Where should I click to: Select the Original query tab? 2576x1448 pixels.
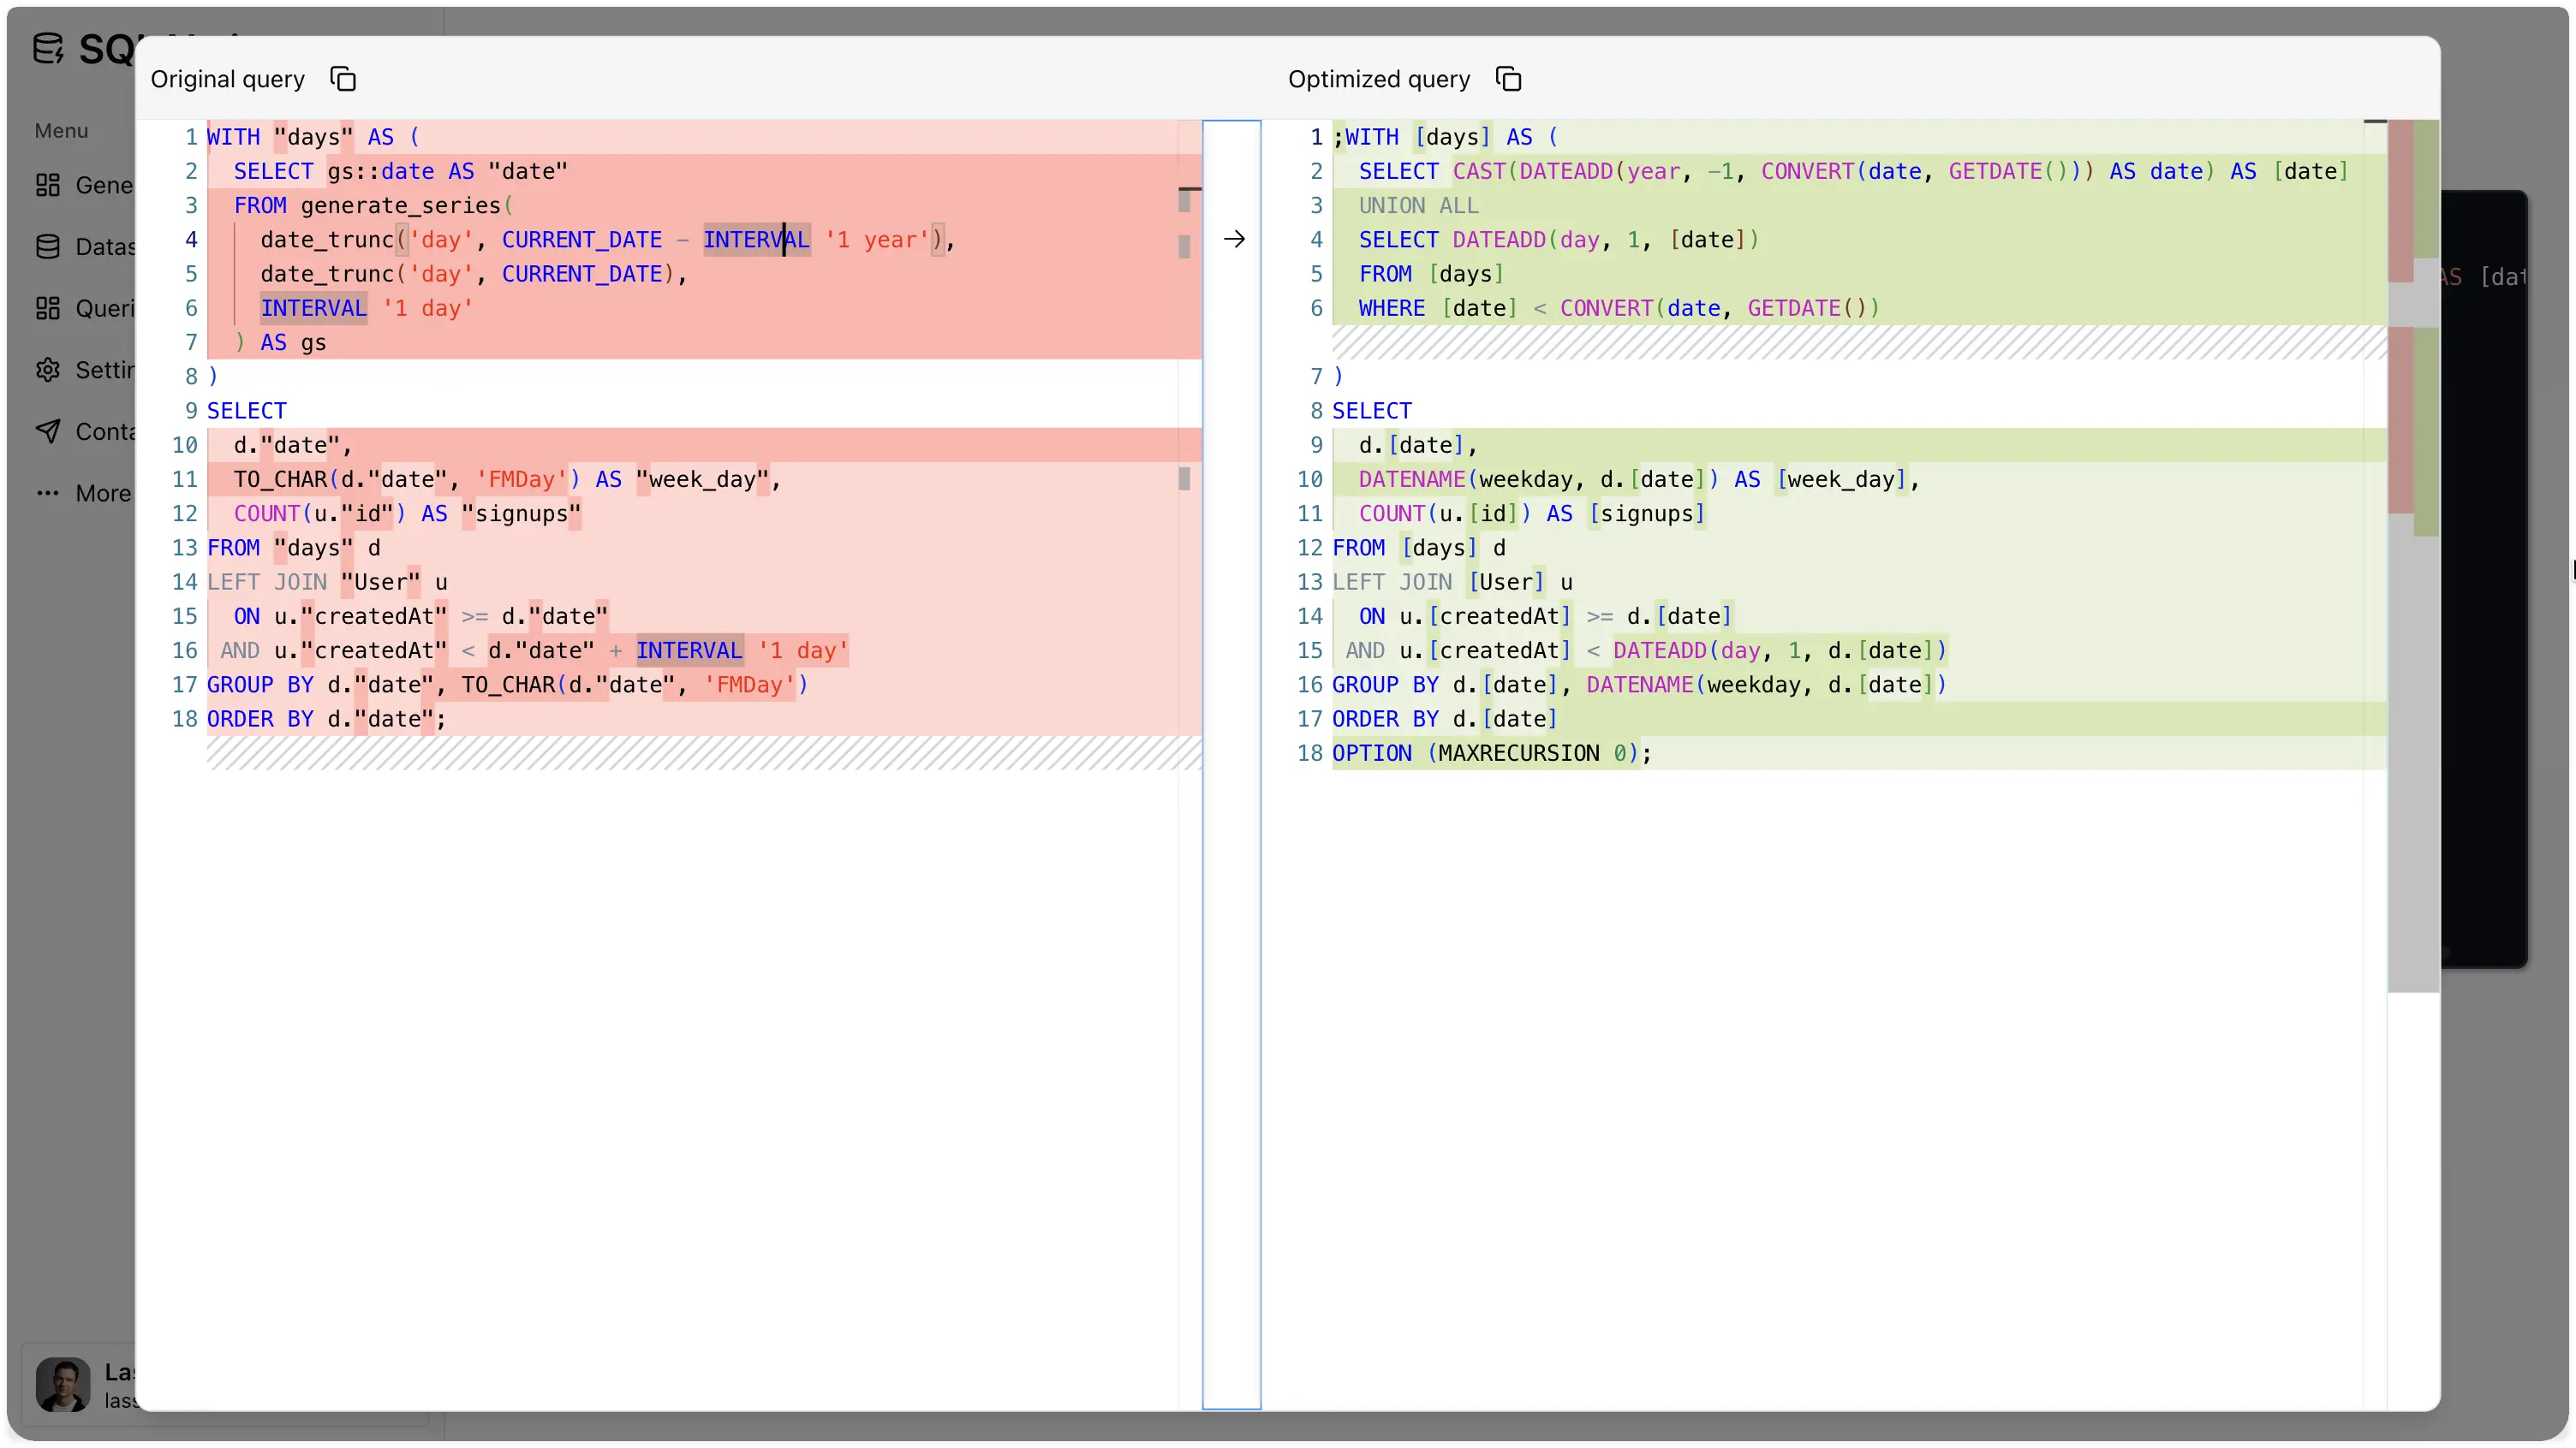coord(227,78)
